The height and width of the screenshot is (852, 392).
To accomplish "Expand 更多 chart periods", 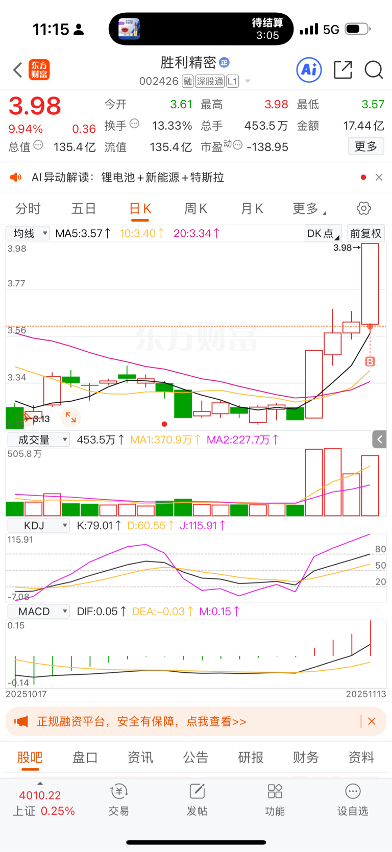I will pyautogui.click(x=309, y=209).
